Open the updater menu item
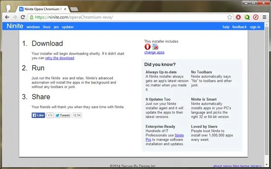This screenshot has height=169, width=271. pyautogui.click(x=68, y=27)
